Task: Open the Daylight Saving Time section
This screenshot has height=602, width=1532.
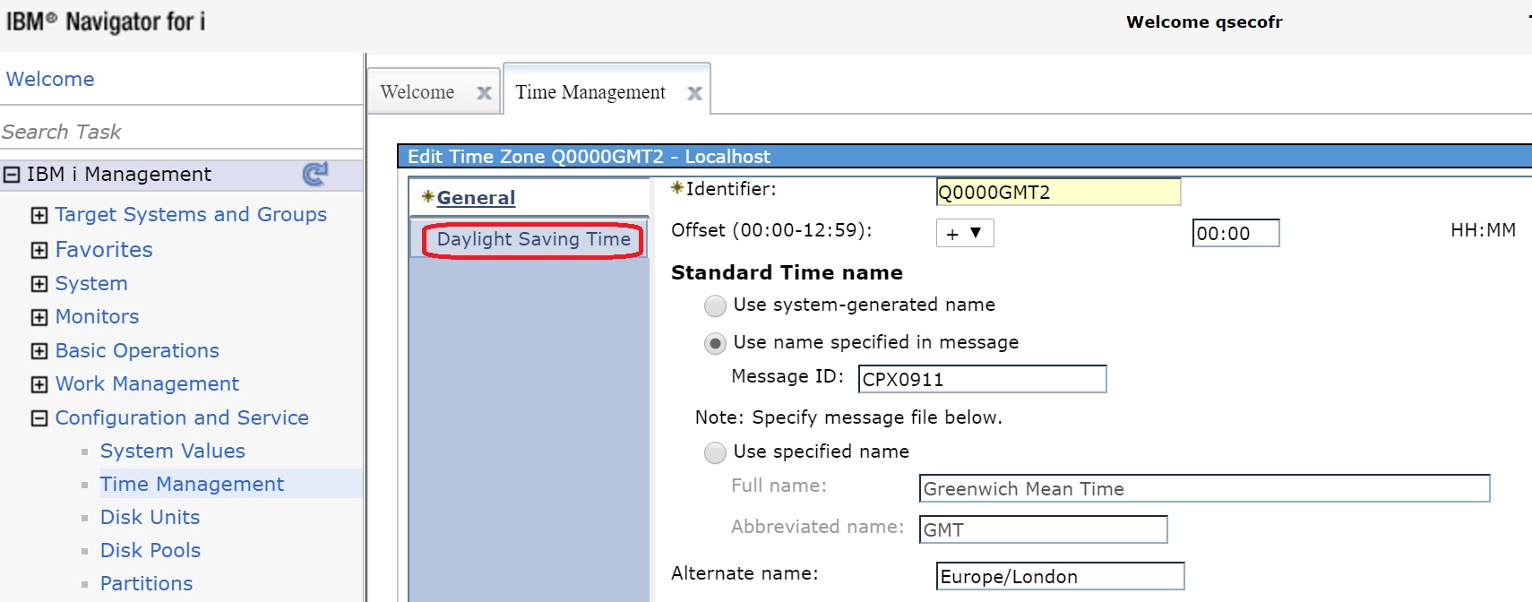Action: coord(533,239)
